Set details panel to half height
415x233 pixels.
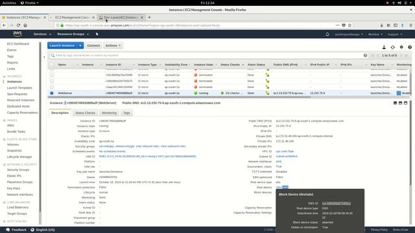pos(400,103)
